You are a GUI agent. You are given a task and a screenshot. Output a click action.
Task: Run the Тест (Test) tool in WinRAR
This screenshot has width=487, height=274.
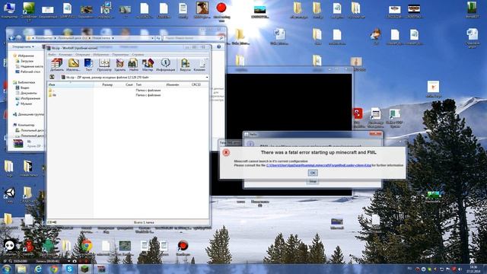tap(88, 65)
